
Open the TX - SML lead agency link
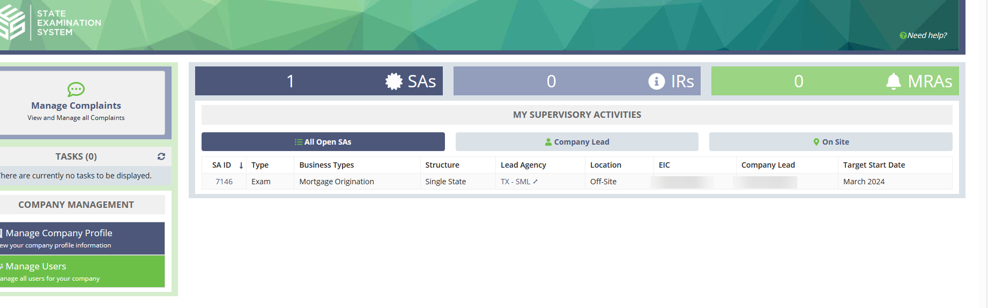[515, 182]
